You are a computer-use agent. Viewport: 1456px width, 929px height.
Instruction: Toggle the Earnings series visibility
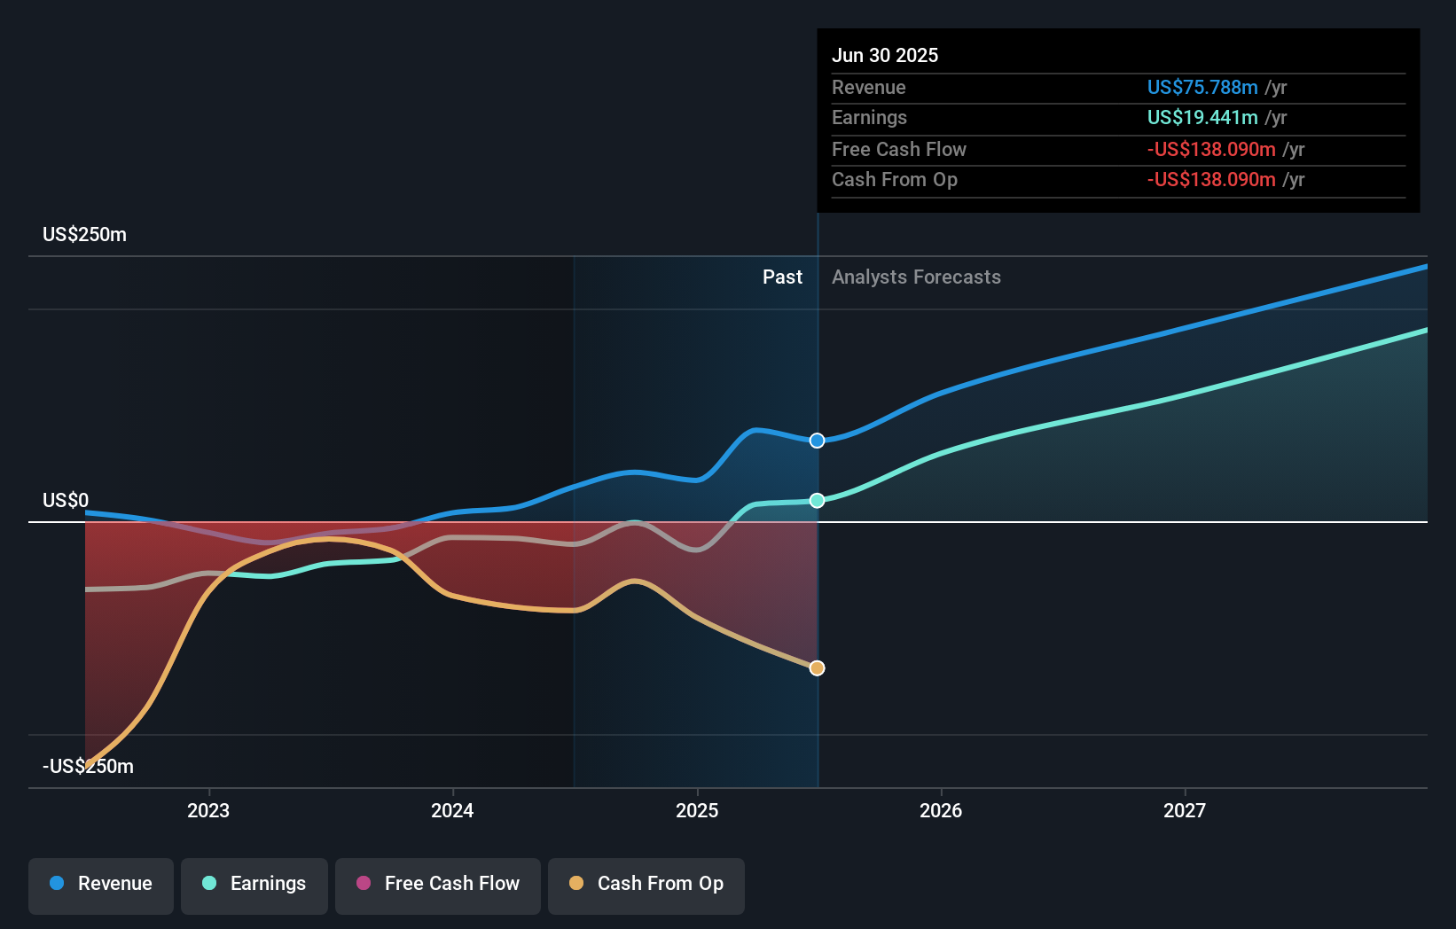pyautogui.click(x=254, y=886)
